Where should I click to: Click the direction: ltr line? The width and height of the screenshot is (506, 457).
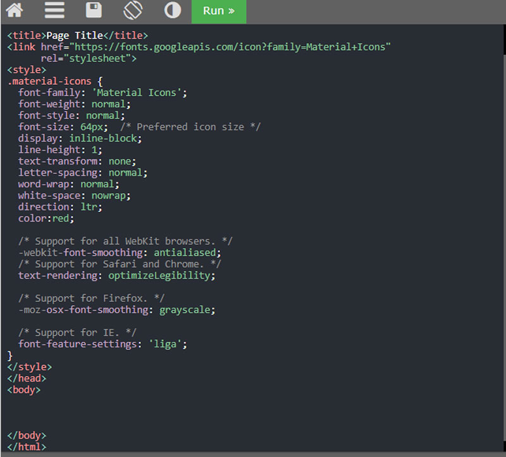click(60, 207)
